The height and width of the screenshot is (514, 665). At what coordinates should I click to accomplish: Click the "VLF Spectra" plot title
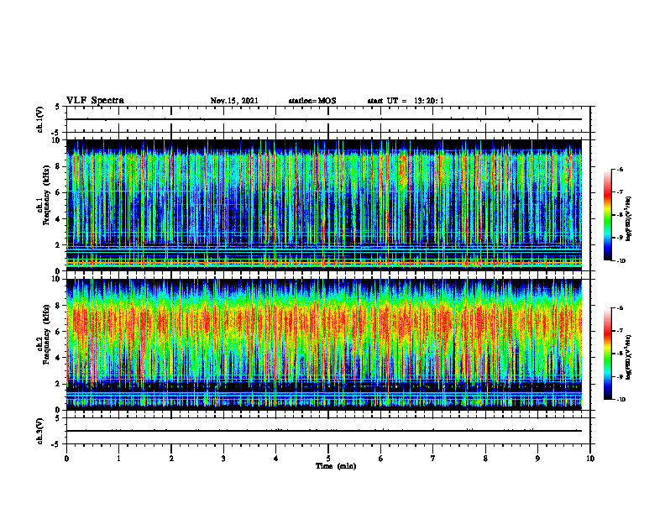(95, 101)
